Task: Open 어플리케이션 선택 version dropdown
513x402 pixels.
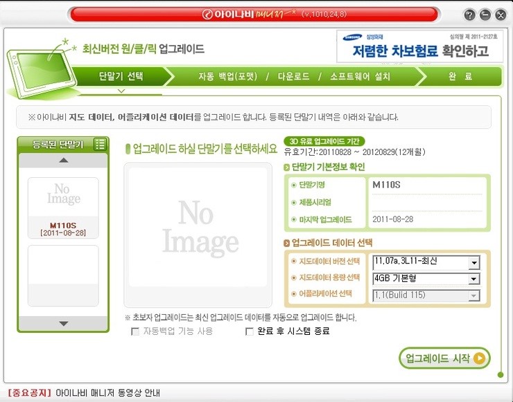Action: click(473, 295)
